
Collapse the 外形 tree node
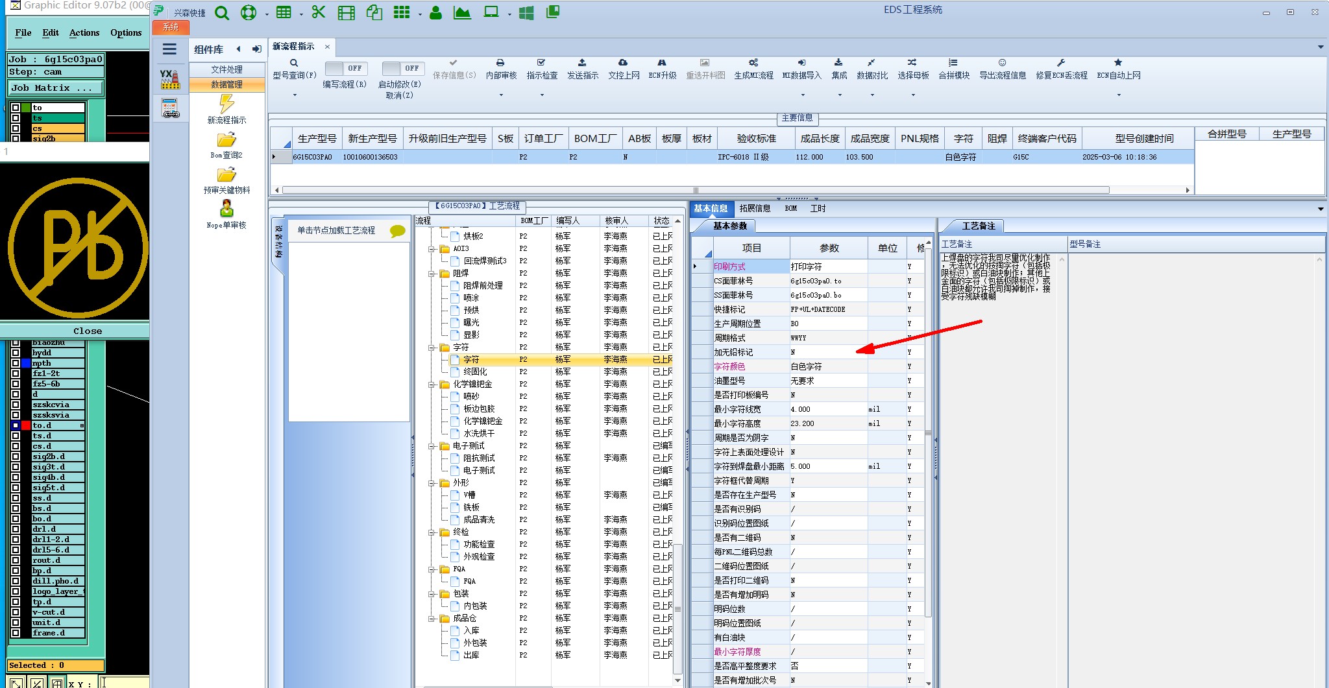[x=432, y=483]
